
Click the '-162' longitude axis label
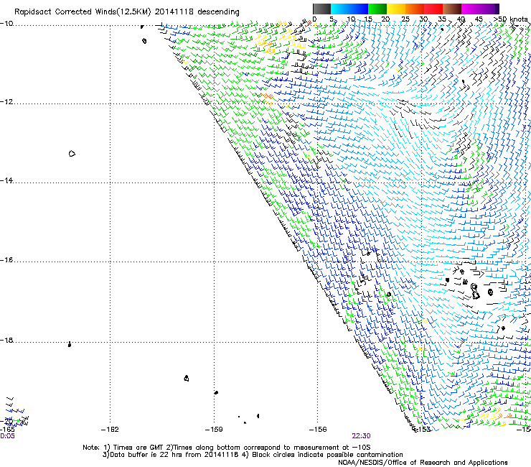[x=110, y=430]
